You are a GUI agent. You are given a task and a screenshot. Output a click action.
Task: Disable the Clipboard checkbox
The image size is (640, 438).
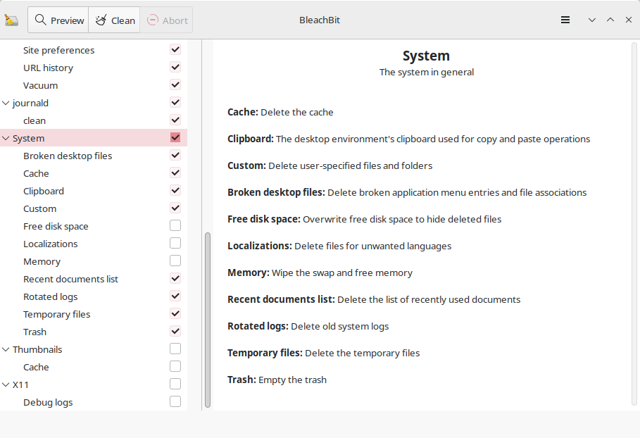[x=175, y=191]
